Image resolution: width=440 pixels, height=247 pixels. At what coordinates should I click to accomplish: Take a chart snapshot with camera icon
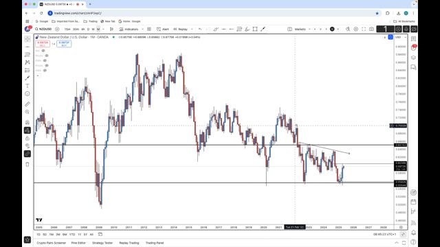coord(371,29)
